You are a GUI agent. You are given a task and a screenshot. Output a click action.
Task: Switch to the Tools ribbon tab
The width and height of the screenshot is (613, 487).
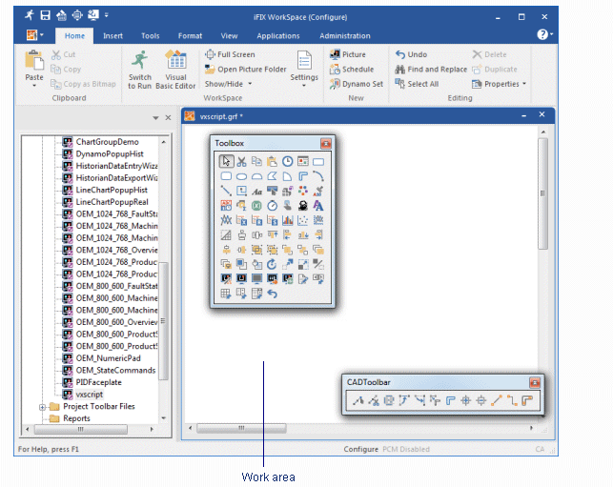pos(150,36)
